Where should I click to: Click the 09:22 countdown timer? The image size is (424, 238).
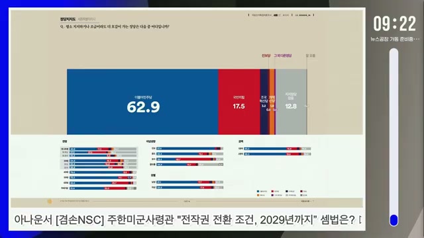click(395, 24)
